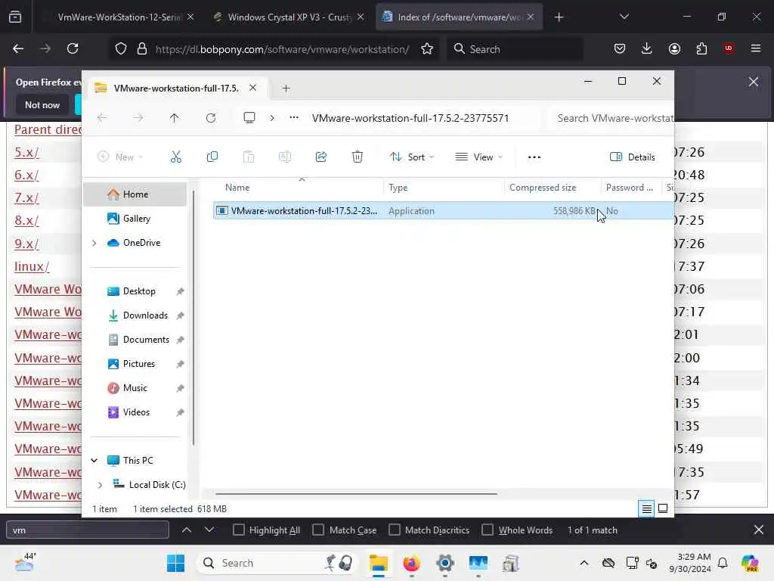This screenshot has width=774, height=581.
Task: Click the Windows Start button
Action: point(175,563)
